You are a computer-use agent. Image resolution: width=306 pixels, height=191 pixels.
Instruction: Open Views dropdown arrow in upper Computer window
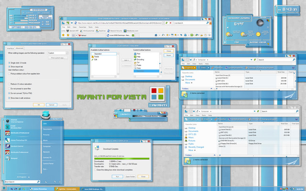[208, 68]
